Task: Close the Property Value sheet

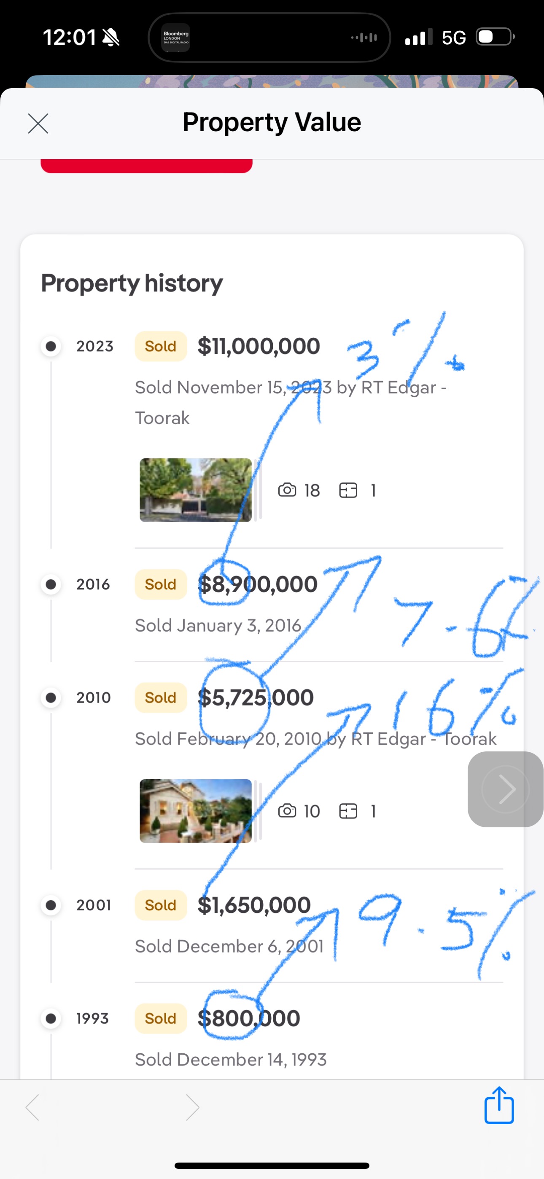Action: pos(38,124)
